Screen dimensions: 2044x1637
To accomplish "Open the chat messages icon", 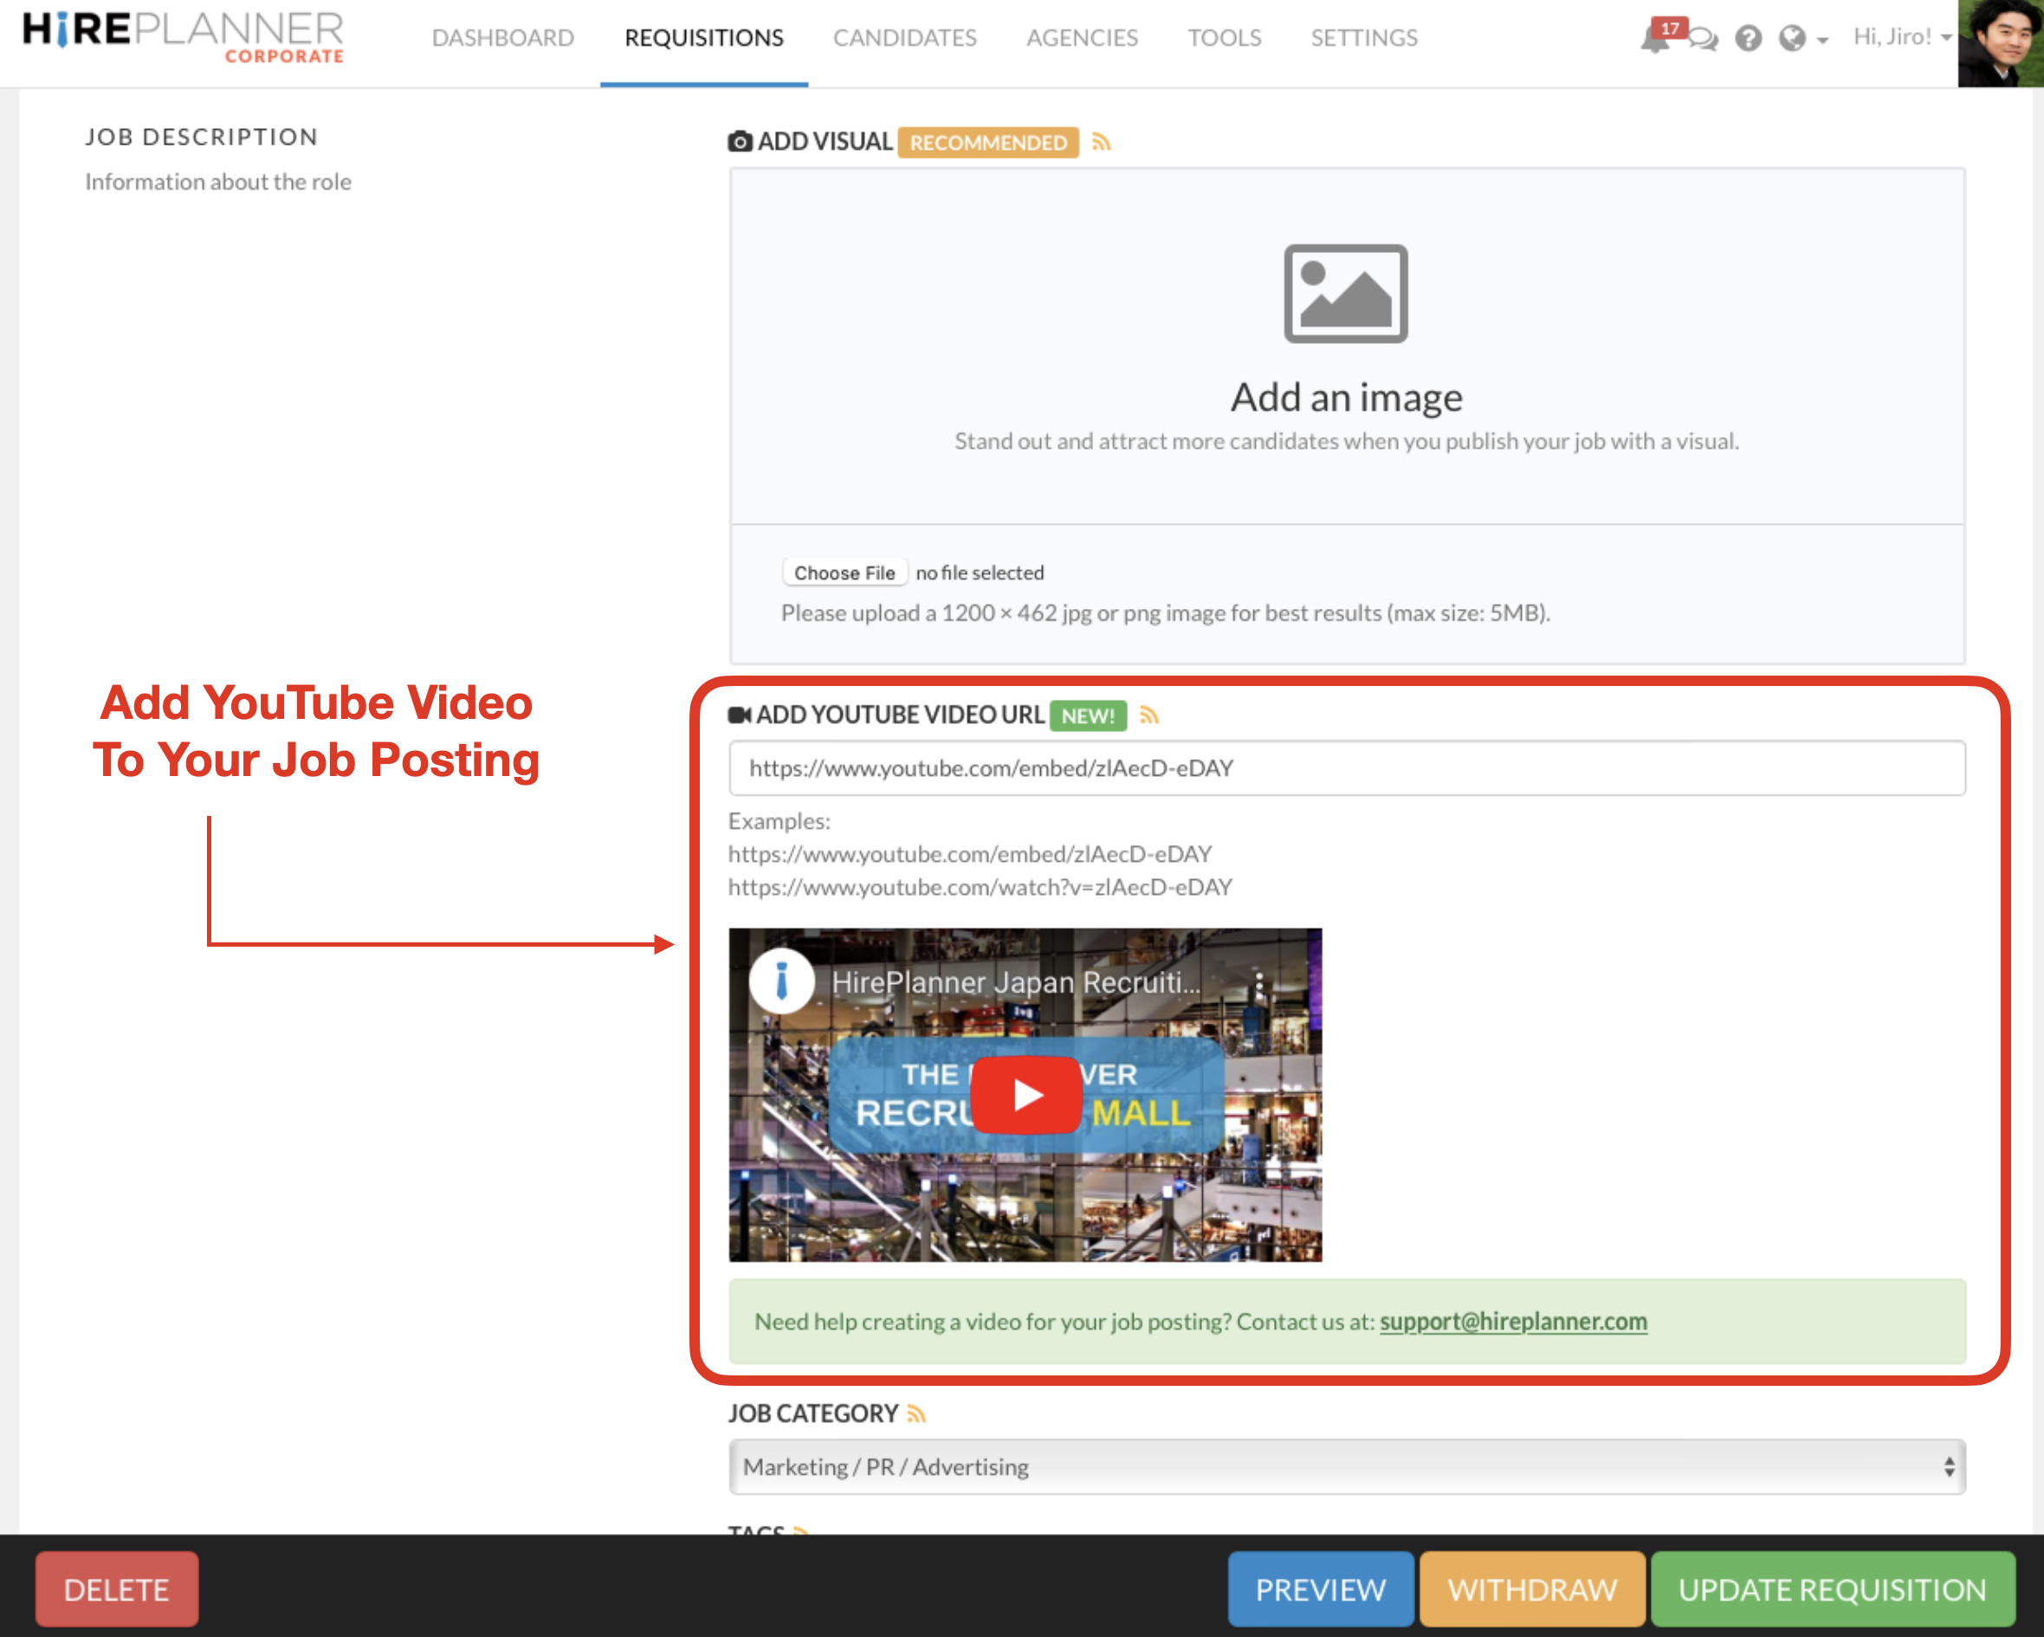I will (x=1703, y=39).
